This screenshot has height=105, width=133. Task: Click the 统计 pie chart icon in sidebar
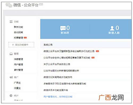(x=11, y=95)
